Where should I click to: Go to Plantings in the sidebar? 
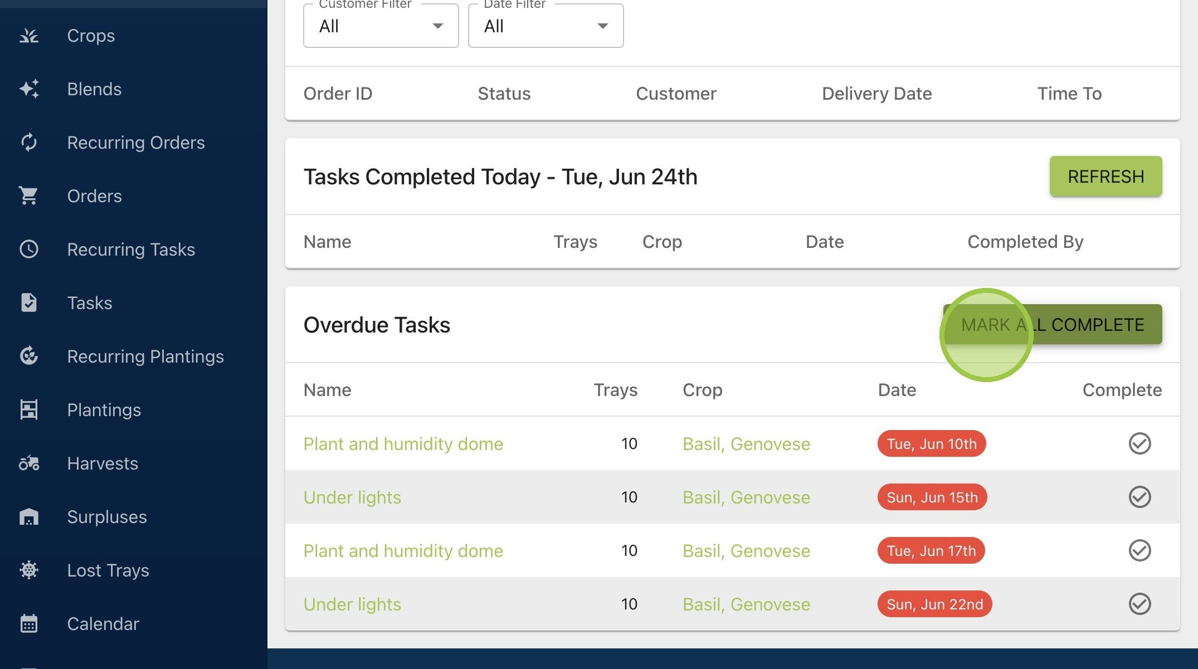click(104, 410)
